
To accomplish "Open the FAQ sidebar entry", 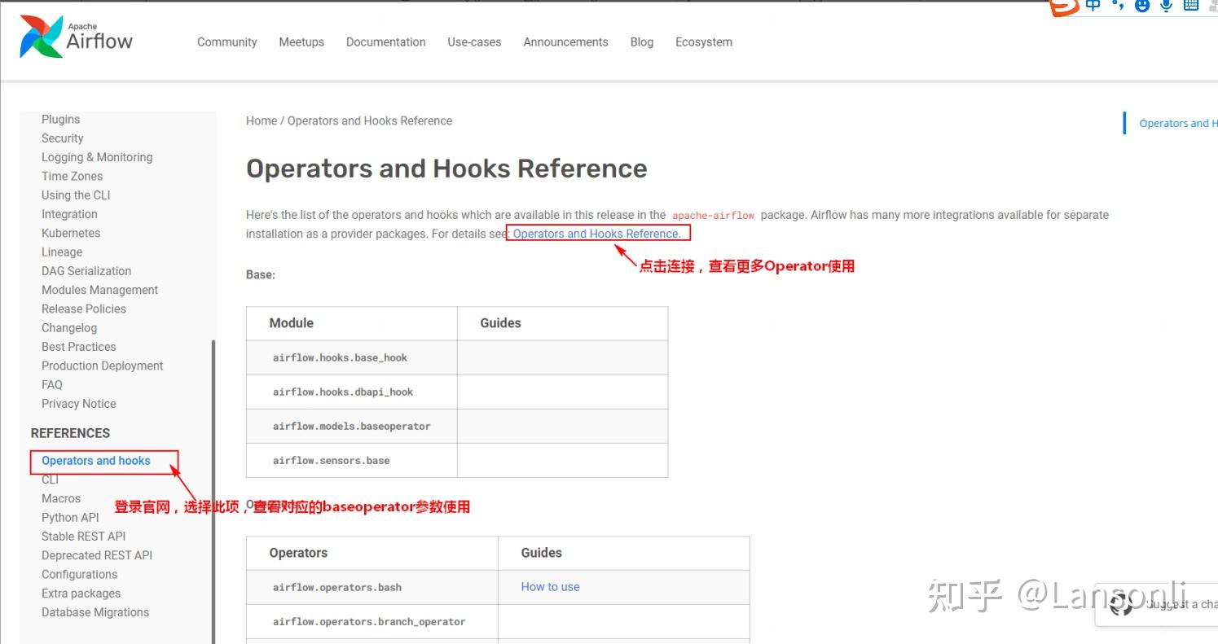I will [x=52, y=384].
